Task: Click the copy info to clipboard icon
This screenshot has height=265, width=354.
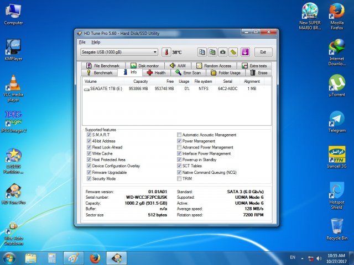Action: click(202, 52)
